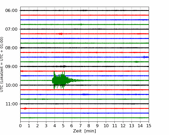Click the x-axis tick label 5
The height and width of the screenshot is (135, 169).
[63, 126]
